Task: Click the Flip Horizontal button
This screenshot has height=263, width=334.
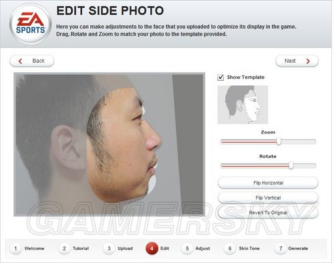Action: coord(268,183)
